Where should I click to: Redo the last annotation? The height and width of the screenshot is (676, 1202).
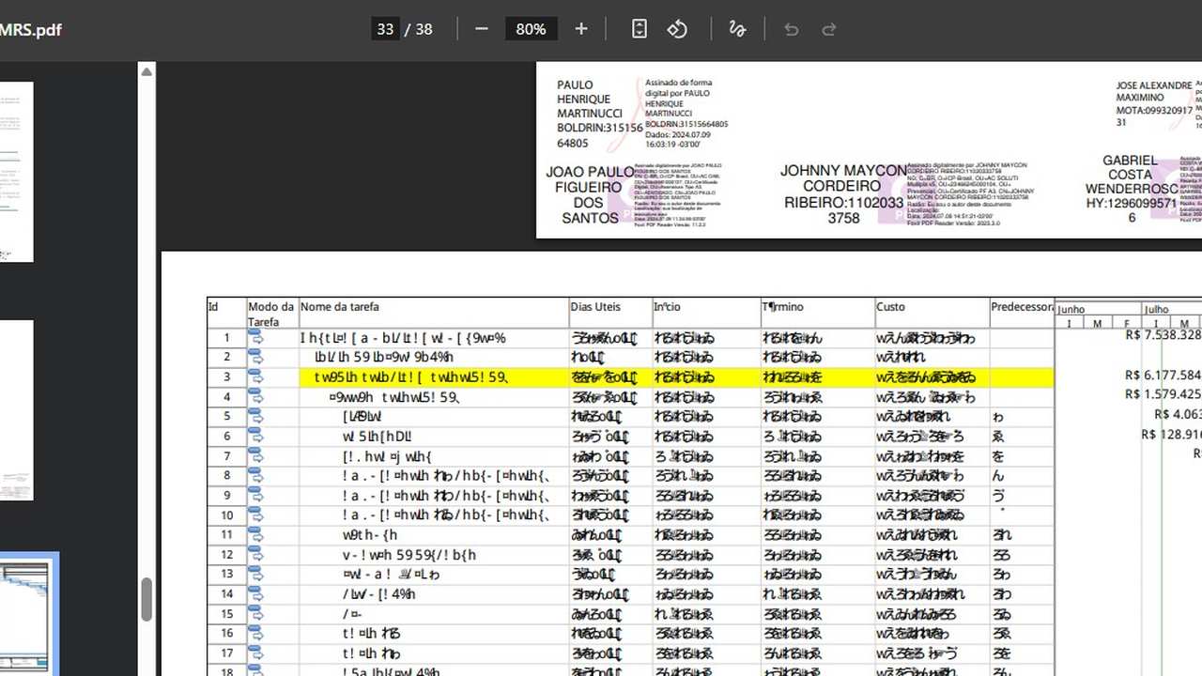tap(829, 29)
